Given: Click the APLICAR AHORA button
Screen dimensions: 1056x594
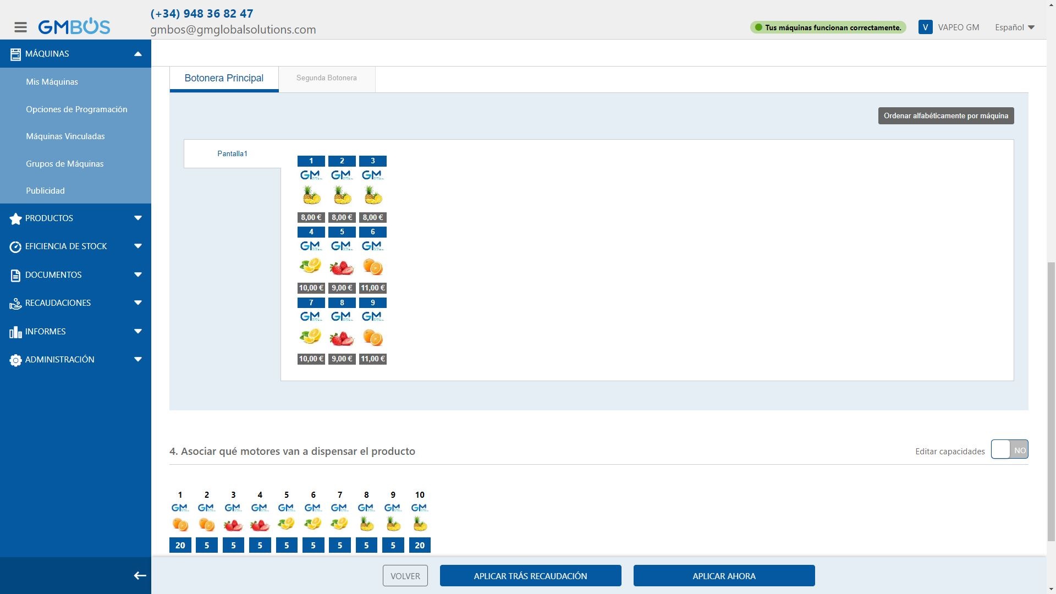Looking at the screenshot, I should click(x=724, y=576).
